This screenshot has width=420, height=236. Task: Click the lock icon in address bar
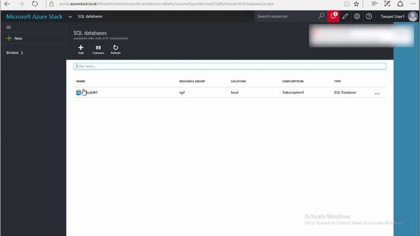click(x=51, y=4)
